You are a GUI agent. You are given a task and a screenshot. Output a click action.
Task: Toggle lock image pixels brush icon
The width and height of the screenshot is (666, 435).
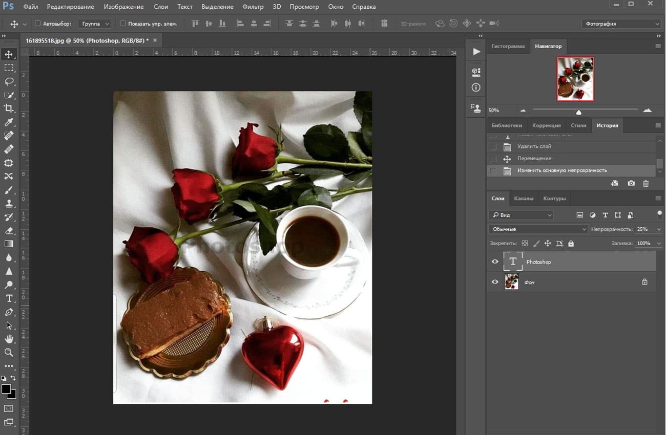pos(536,244)
